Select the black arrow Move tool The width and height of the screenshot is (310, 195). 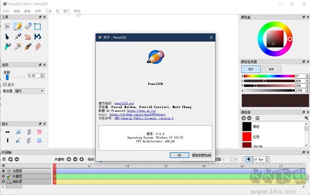click(7, 37)
